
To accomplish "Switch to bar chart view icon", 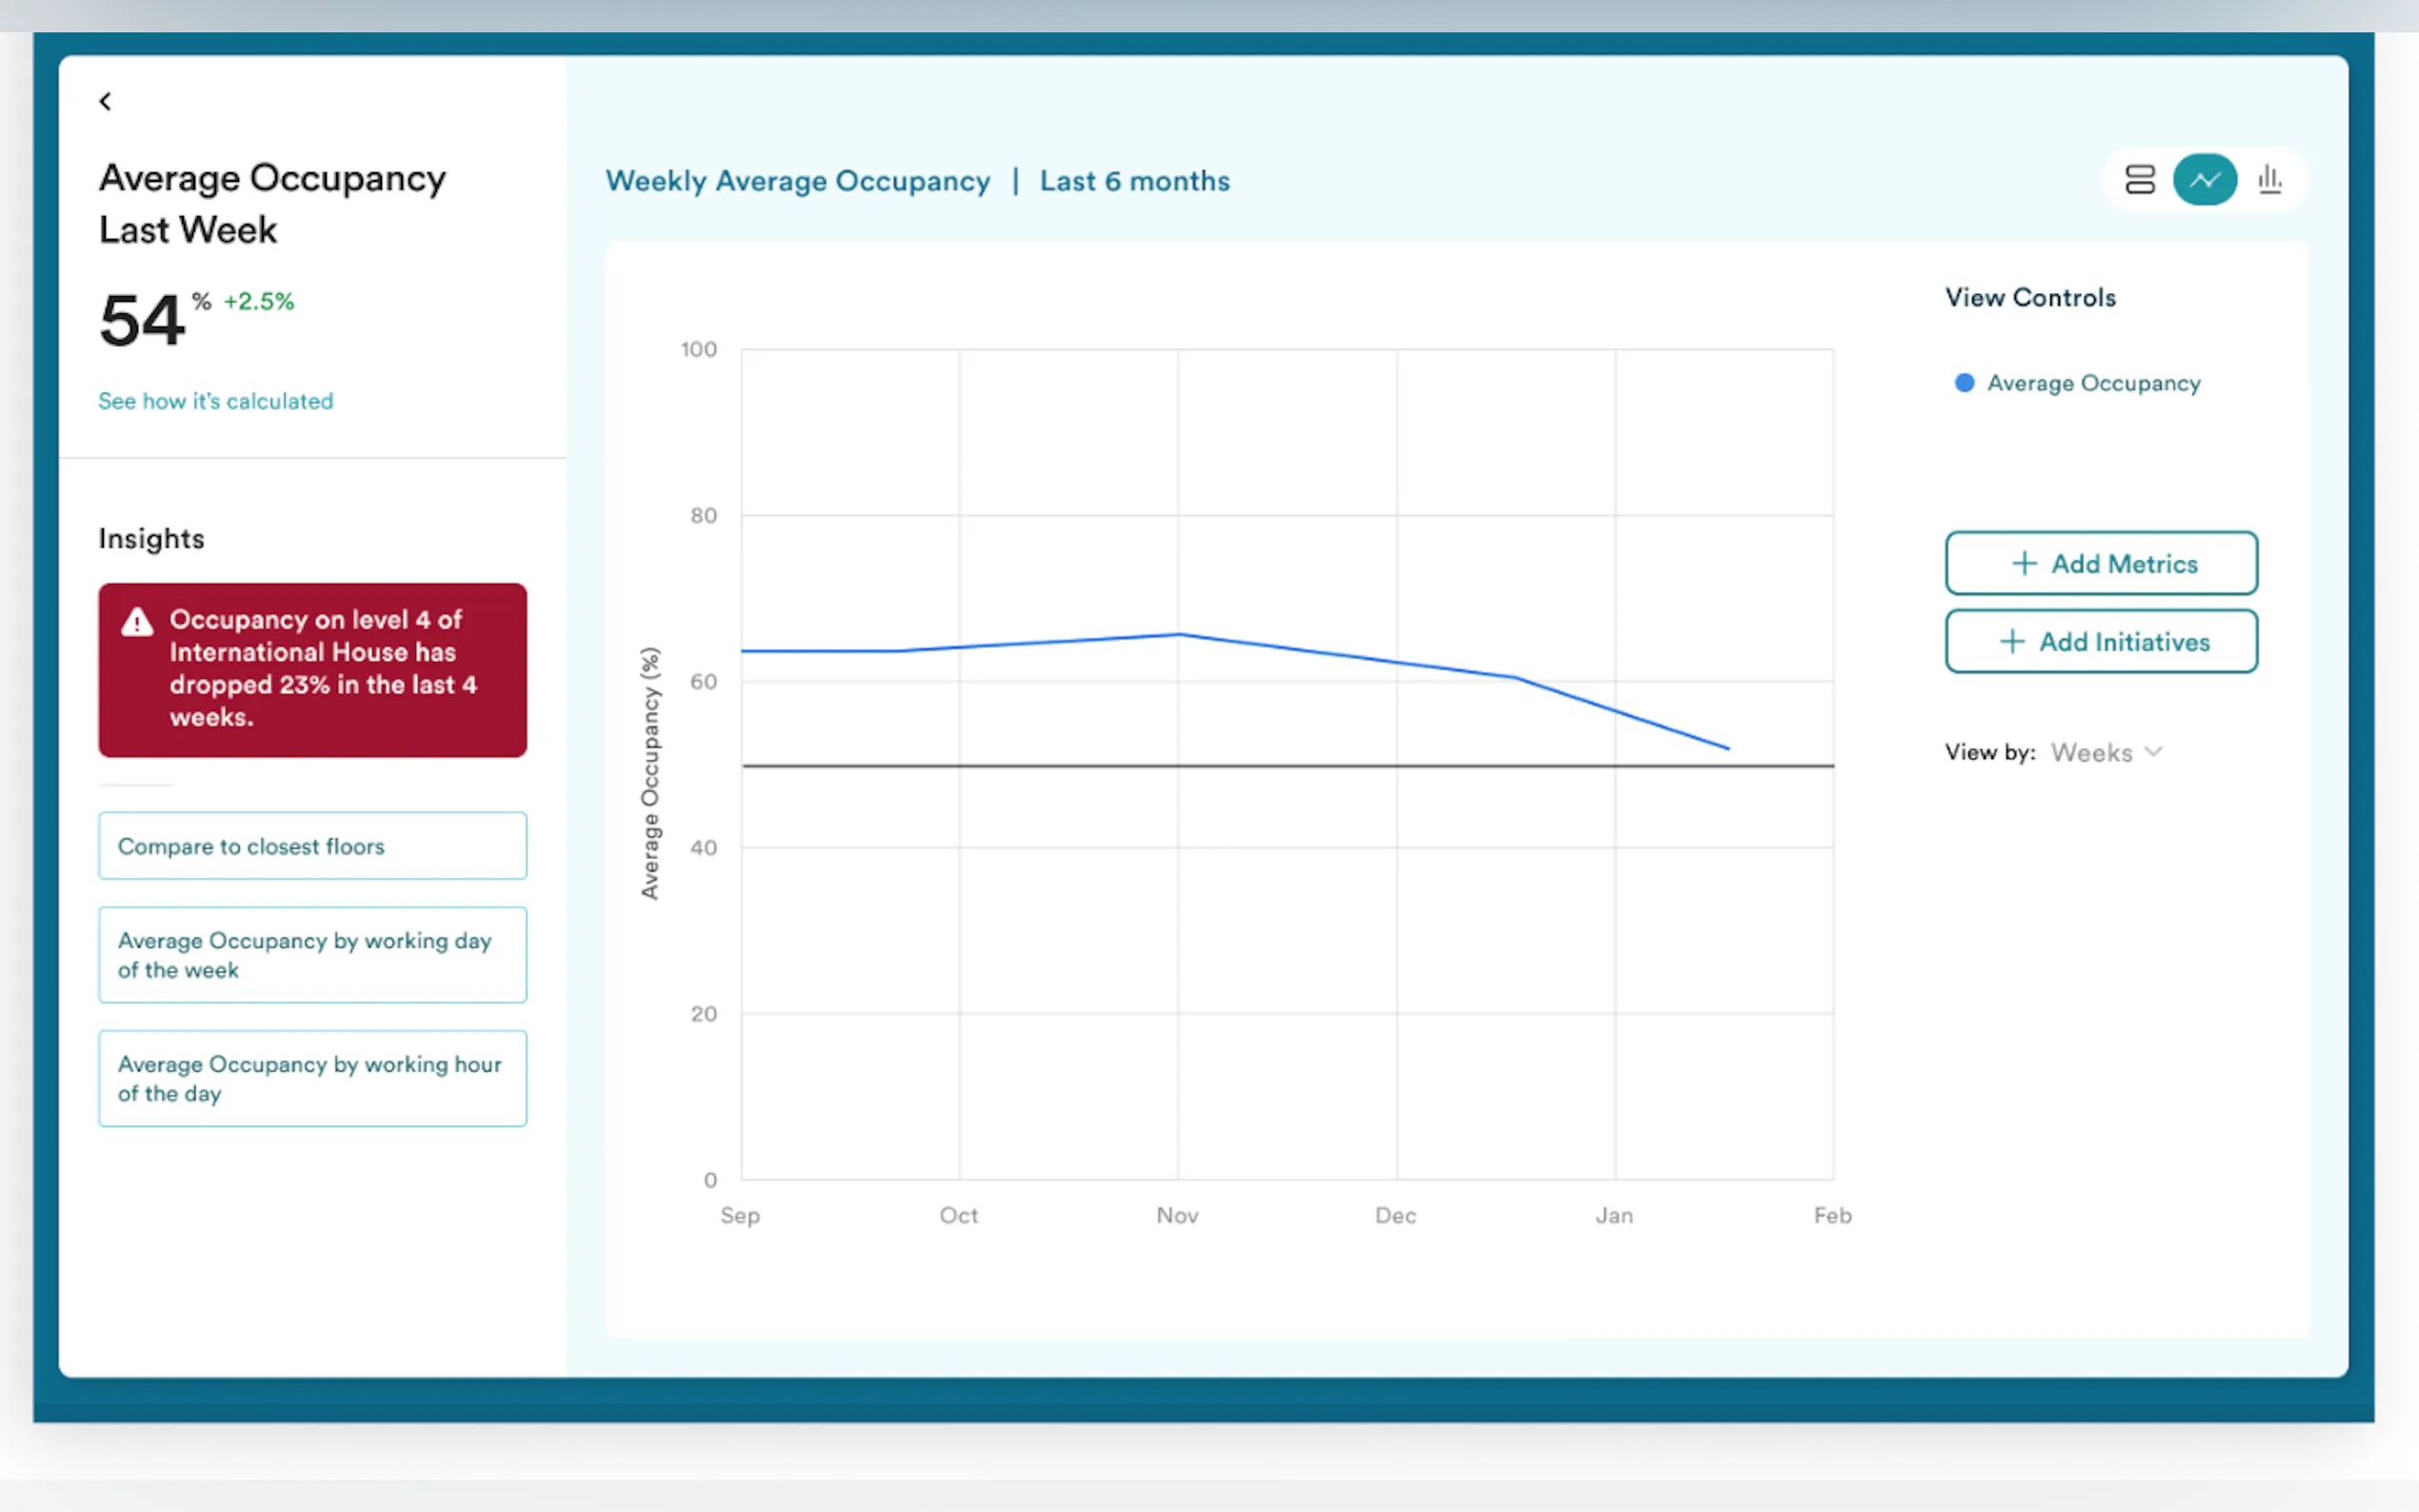I will tap(2269, 180).
